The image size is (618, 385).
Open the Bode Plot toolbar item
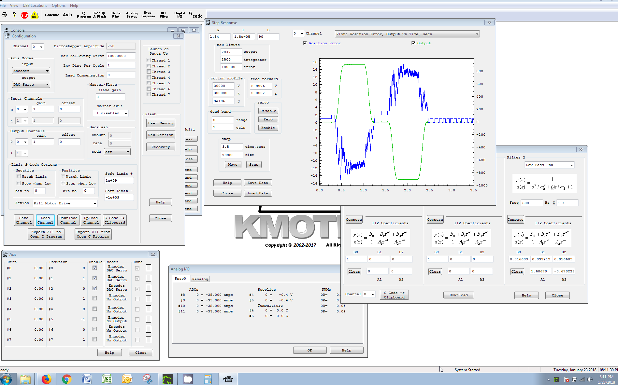[116, 15]
